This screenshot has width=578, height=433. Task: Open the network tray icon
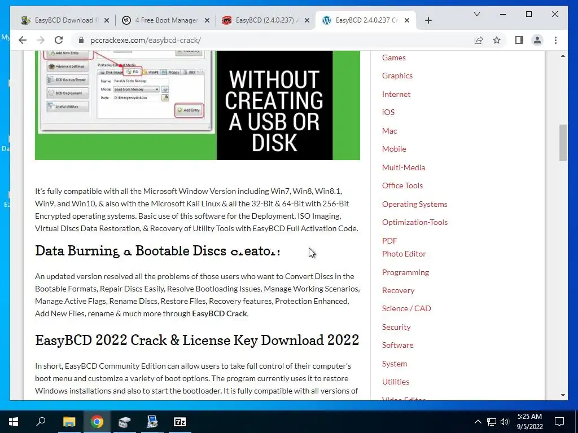[492, 422]
